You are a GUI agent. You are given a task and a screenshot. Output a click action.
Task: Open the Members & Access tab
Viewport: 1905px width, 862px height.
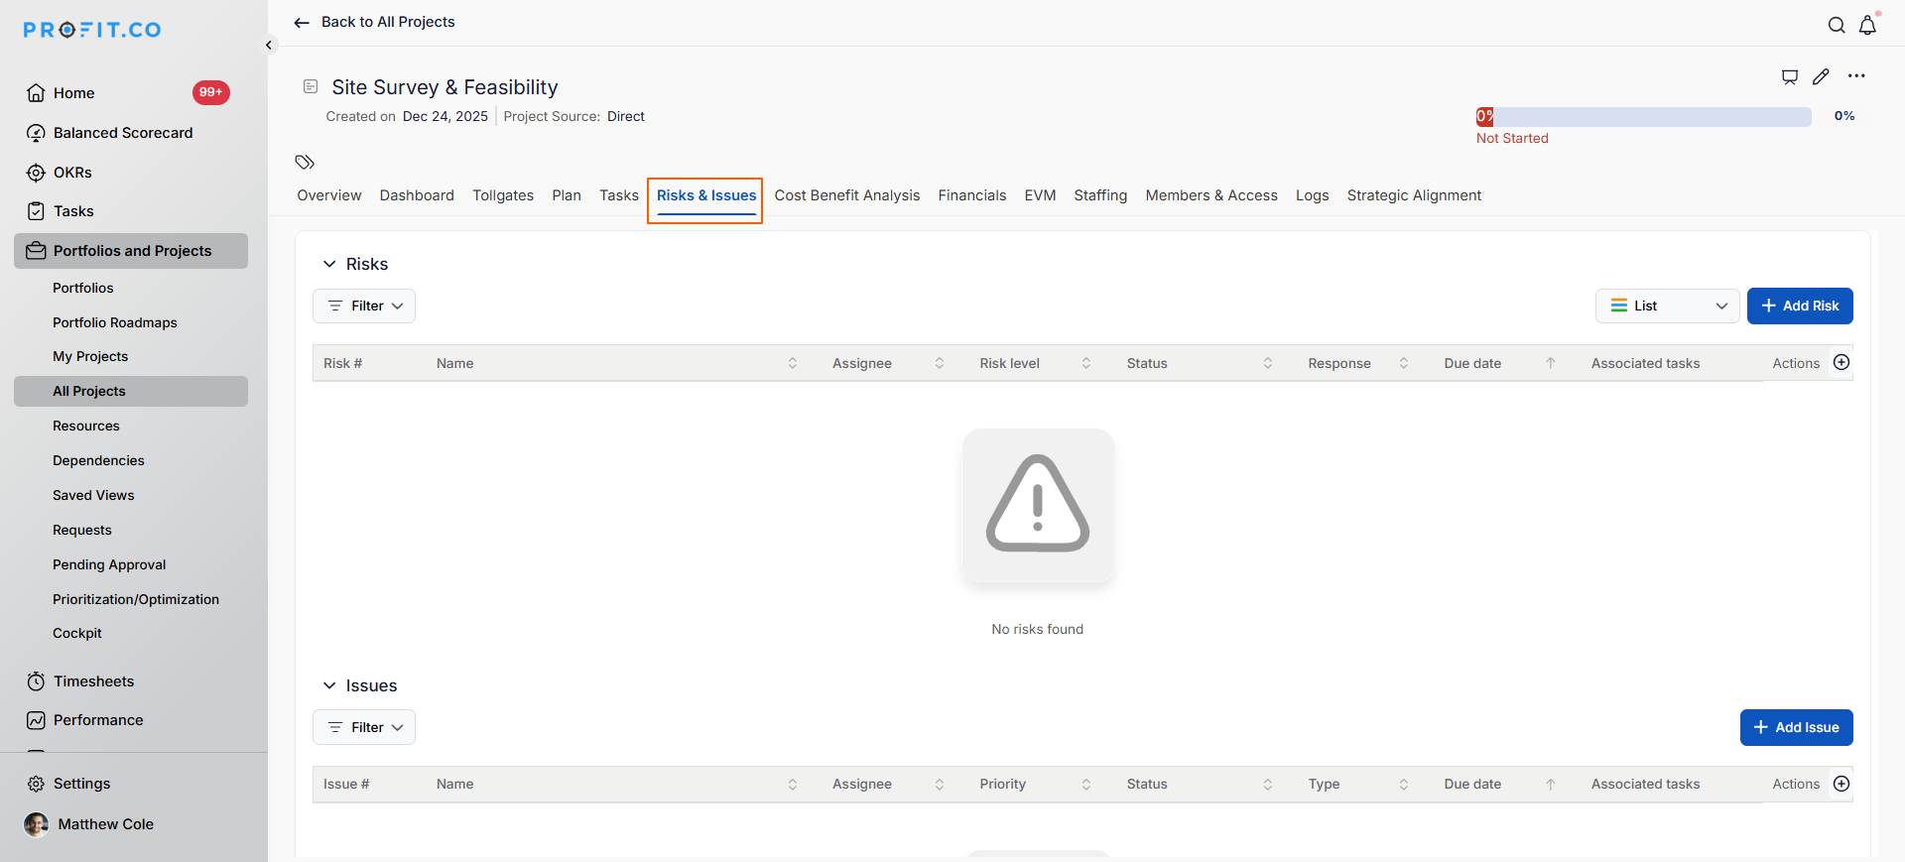click(1211, 195)
